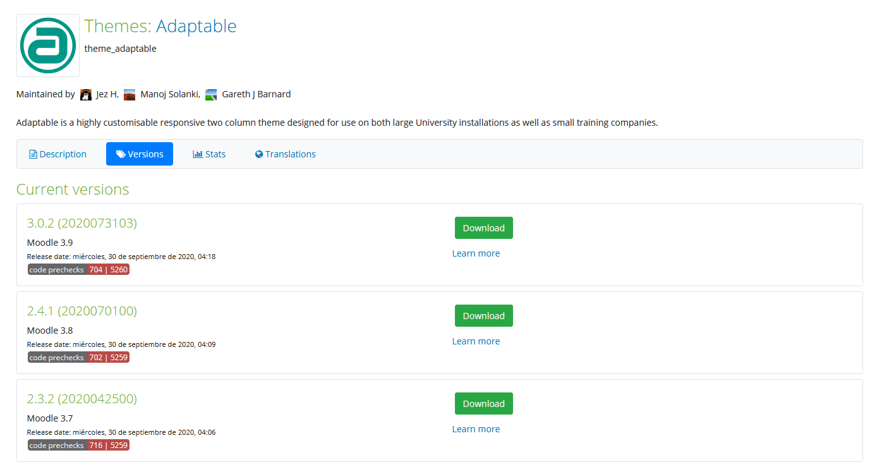Click release date text ending 04:06

[x=121, y=432]
